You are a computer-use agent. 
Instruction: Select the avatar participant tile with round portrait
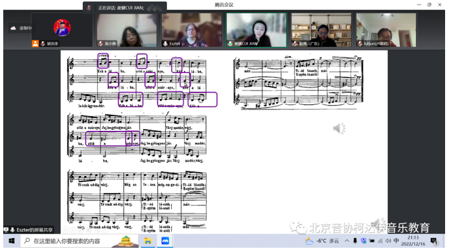pyautogui.click(x=62, y=30)
